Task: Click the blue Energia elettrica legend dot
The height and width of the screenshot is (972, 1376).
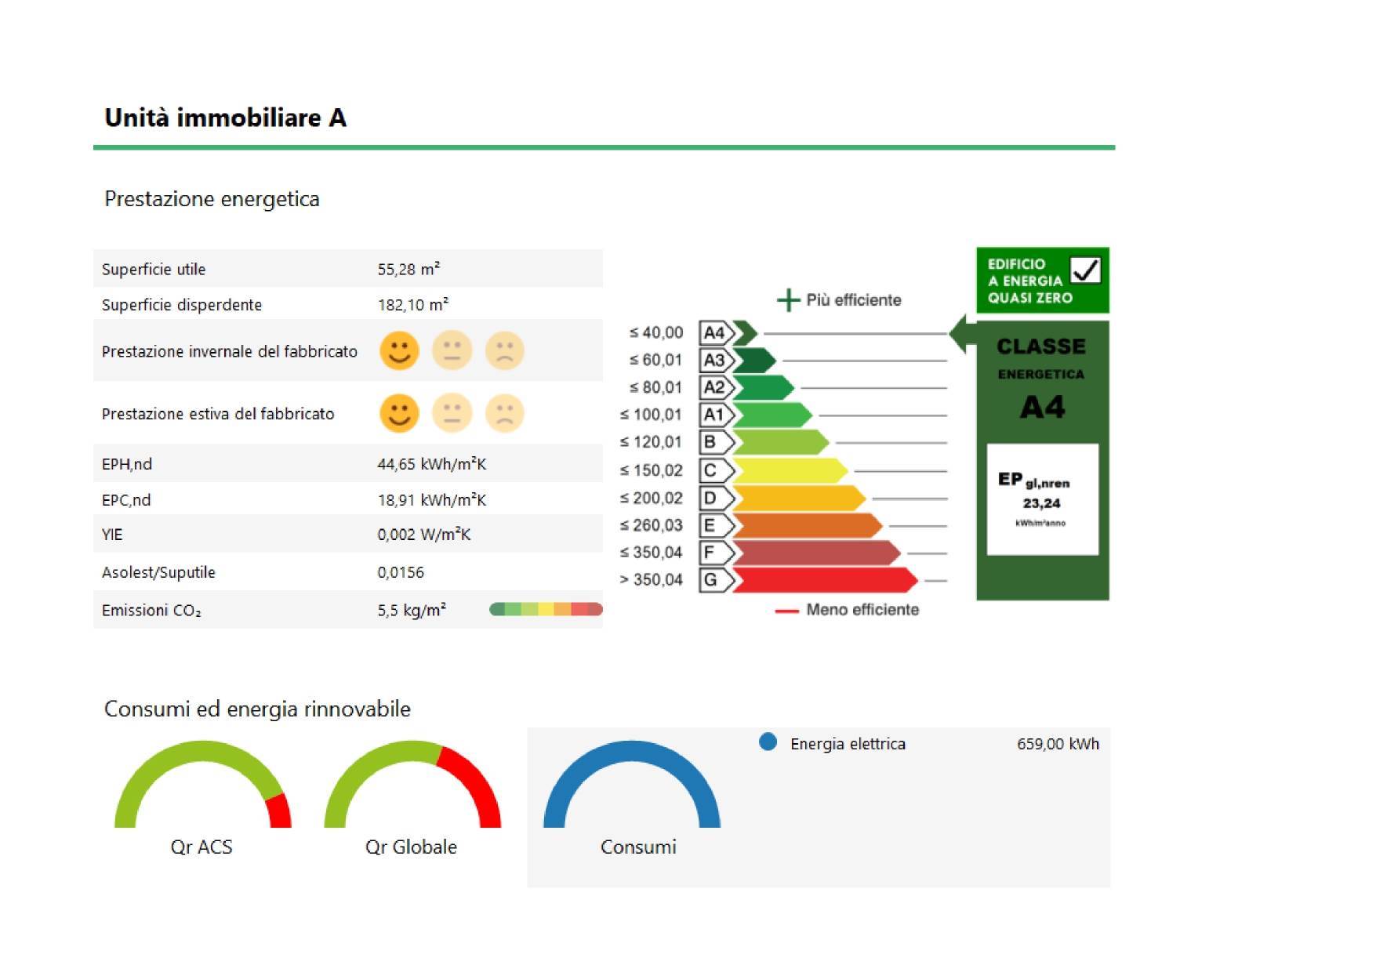Action: click(x=768, y=742)
